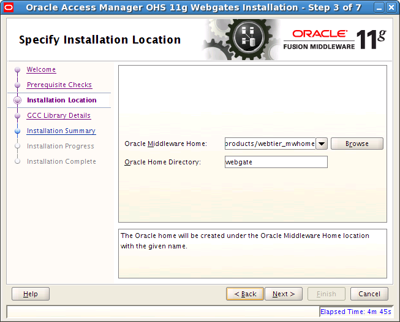This screenshot has width=400, height=322.
Task: Open the Oracle Middleware Home dropdown arrow
Action: coord(322,144)
